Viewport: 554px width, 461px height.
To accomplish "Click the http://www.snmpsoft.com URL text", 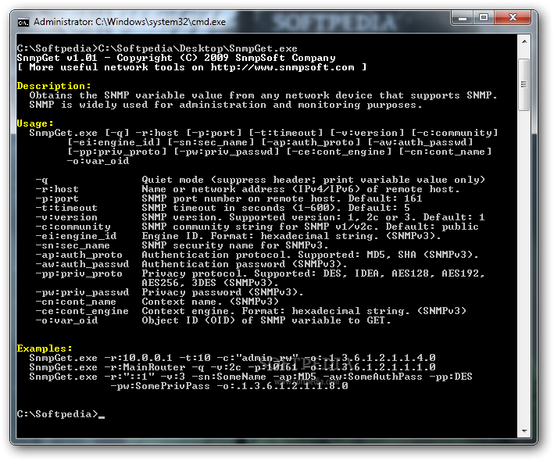I will (x=282, y=67).
